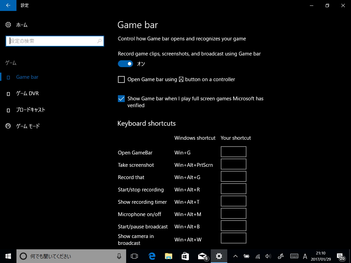Click the icon beside ブロードキャスト
This screenshot has width=351, height=263.
pyautogui.click(x=8, y=110)
